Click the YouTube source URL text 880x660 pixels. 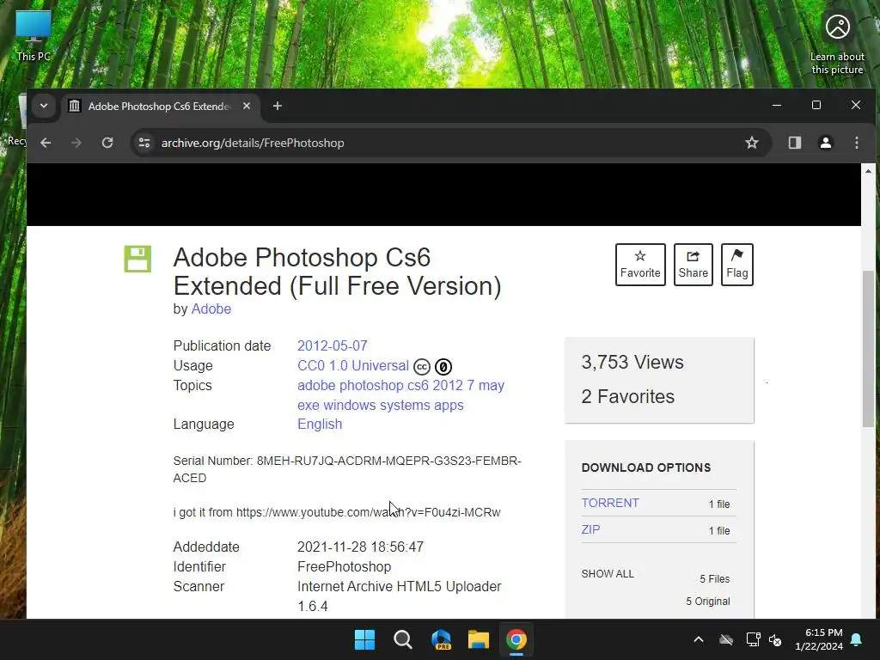(x=368, y=512)
